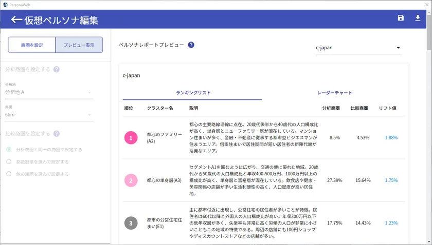Click the pink rank 1 badge
Viewport: 432px width, 245px height.
131,138
